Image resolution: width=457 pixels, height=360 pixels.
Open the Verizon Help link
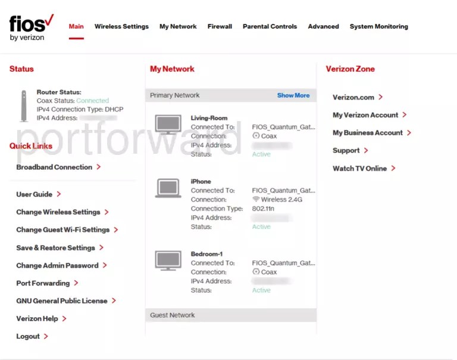37,318
